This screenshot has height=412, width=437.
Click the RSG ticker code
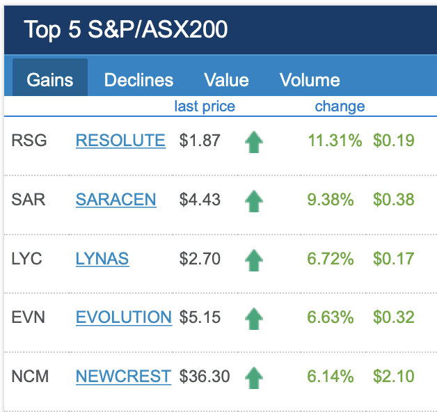[x=29, y=141]
